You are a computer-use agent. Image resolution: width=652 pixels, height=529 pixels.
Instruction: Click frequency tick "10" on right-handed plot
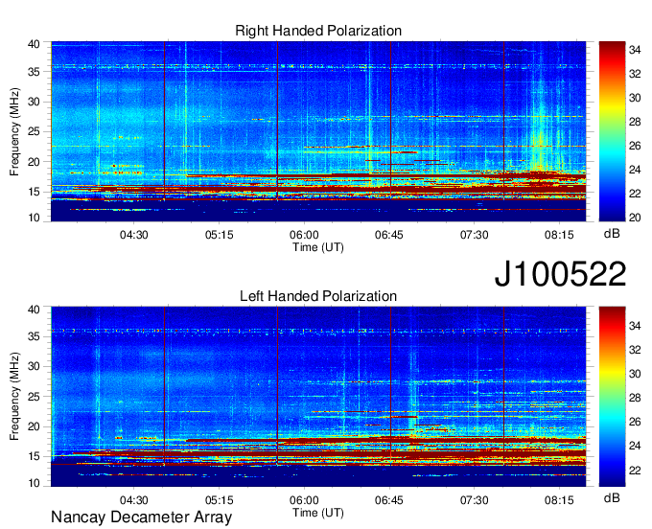click(x=34, y=218)
